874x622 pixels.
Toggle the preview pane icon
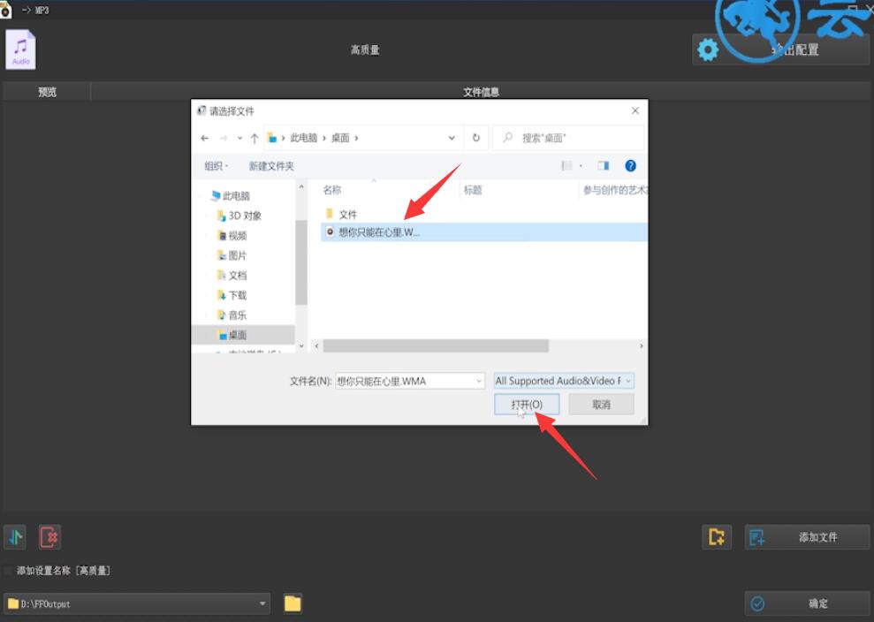pyautogui.click(x=603, y=165)
